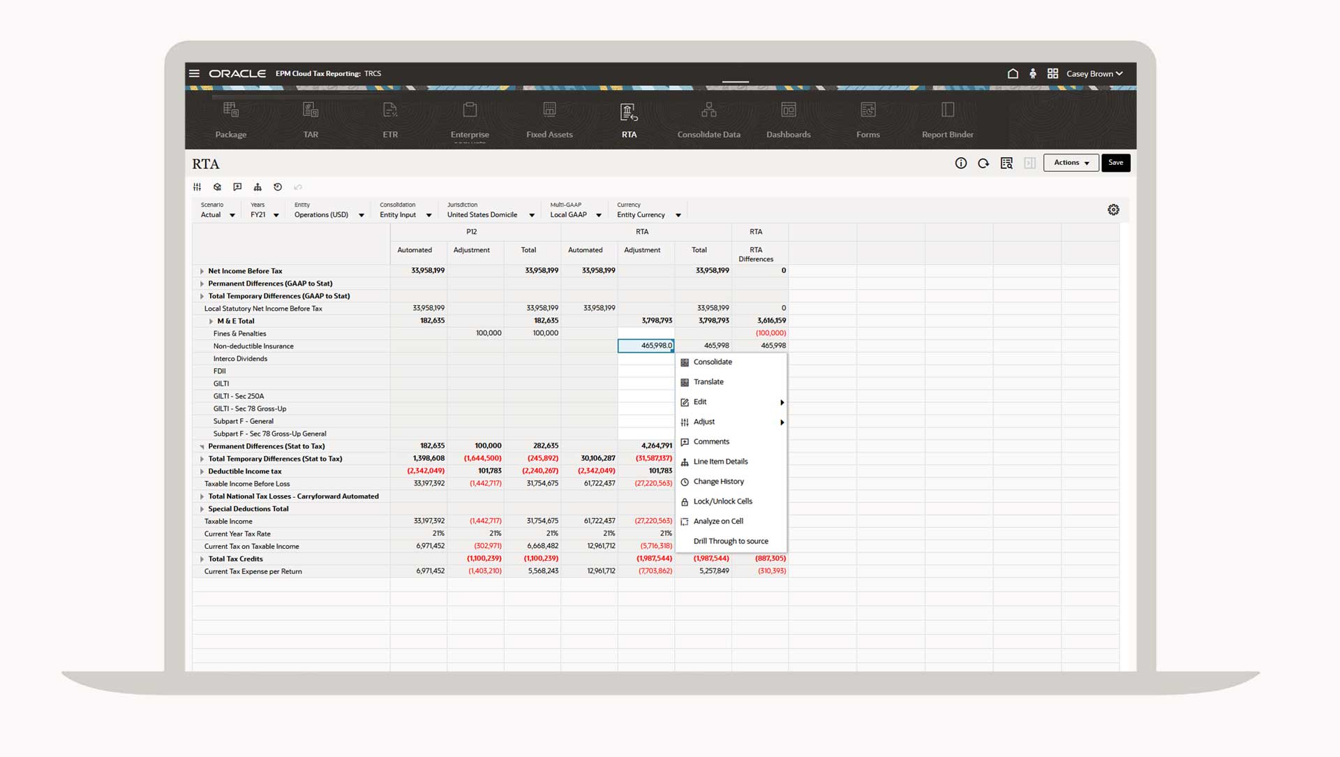Click the Home icon in header
This screenshot has width=1340, height=757.
pyautogui.click(x=1013, y=73)
